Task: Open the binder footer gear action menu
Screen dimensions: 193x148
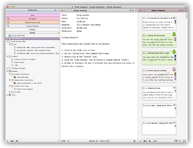Action: (17, 141)
